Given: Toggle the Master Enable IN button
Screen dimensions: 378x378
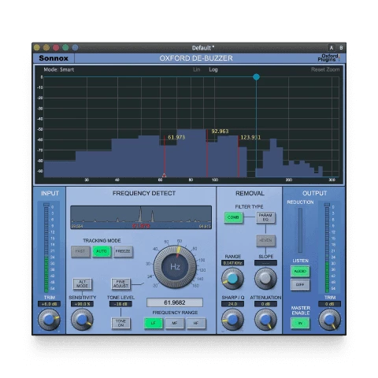Looking at the screenshot, I should (300, 323).
